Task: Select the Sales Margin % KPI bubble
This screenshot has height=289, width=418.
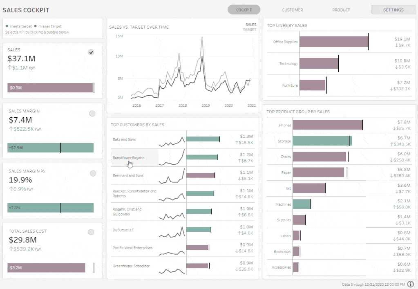Action: click(93, 173)
